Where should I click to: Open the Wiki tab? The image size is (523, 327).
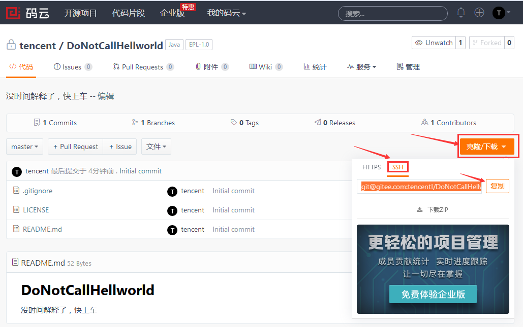[x=266, y=67]
